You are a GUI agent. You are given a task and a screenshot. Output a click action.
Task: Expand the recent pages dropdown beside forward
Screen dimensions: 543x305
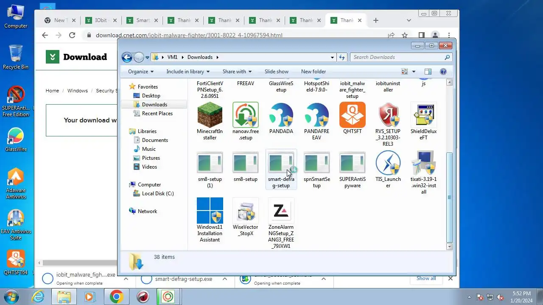147,57
